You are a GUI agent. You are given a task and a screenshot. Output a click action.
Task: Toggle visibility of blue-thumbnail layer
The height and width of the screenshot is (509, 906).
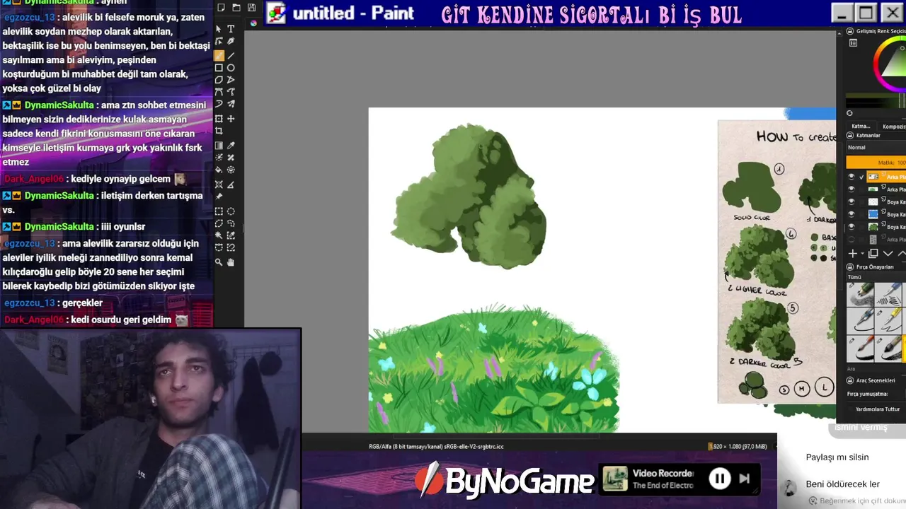(851, 213)
